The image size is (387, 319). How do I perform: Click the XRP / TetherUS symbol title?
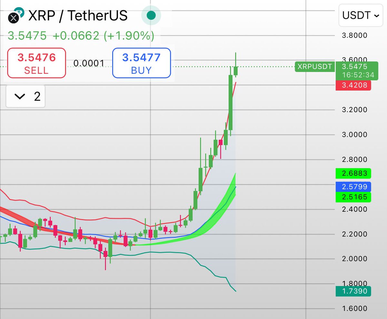[x=78, y=15]
